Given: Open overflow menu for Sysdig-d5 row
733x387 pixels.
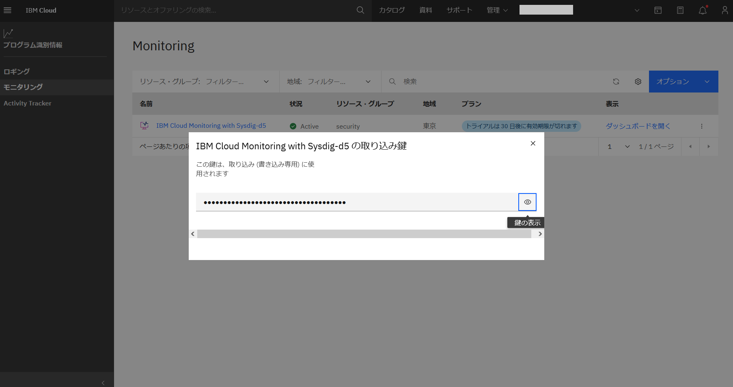Looking at the screenshot, I should tap(701, 126).
